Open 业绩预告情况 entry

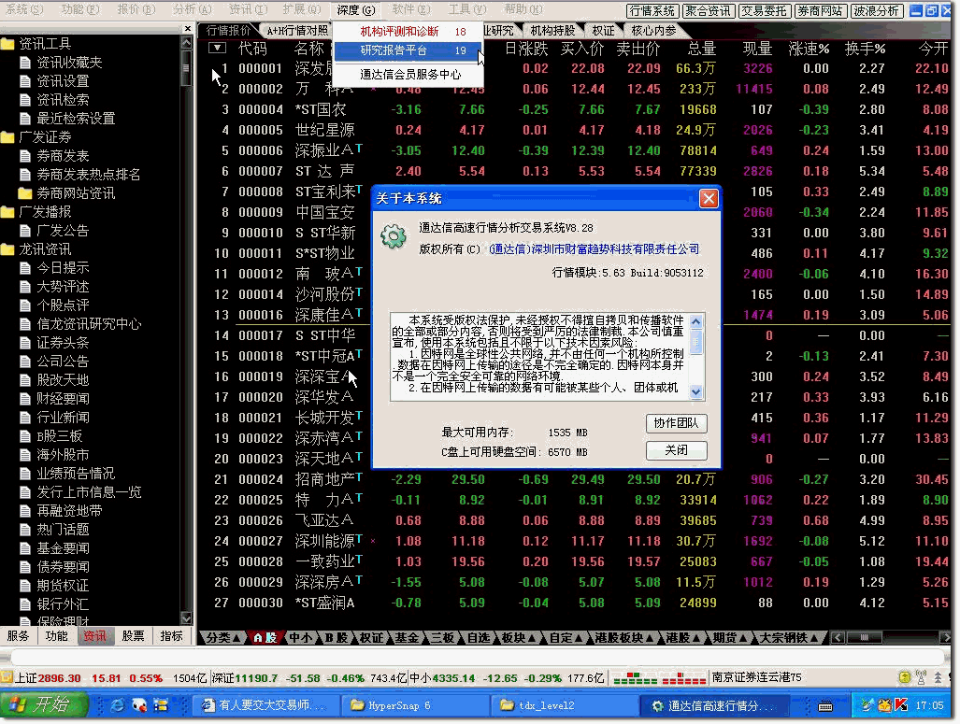pyautogui.click(x=76, y=474)
